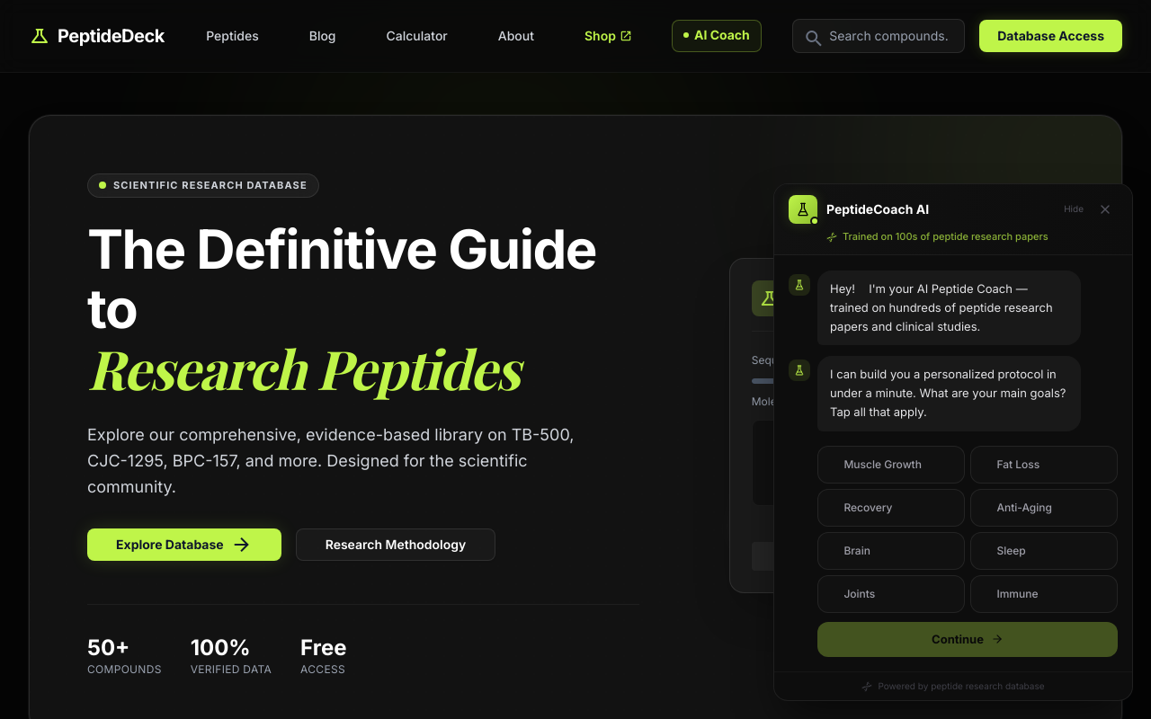Select the Sleep goal chip
Viewport: 1151px width, 719px height.
point(1043,551)
